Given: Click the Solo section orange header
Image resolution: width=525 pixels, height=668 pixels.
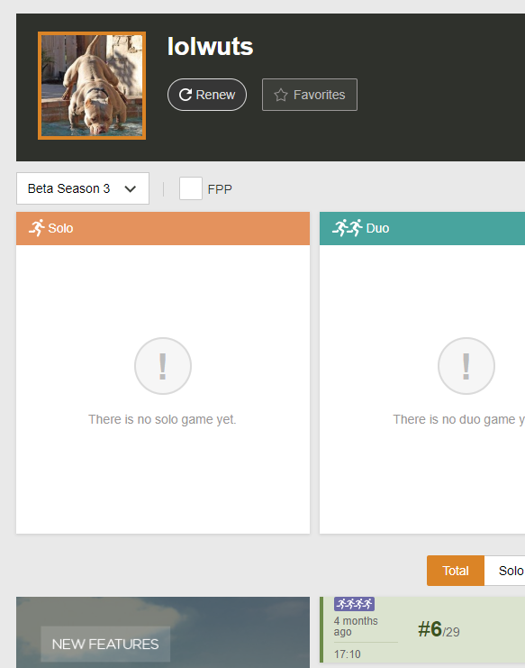Looking at the screenshot, I should click(x=163, y=228).
